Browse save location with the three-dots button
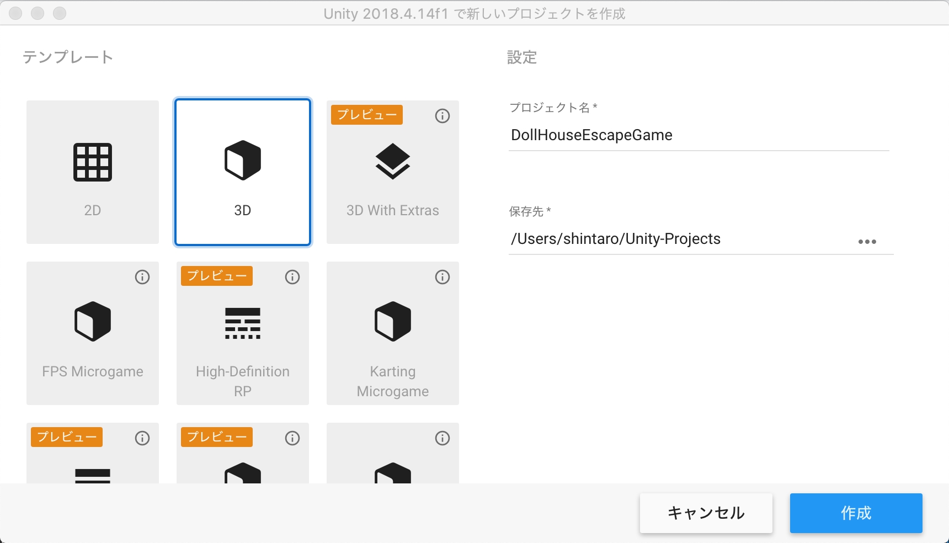Image resolution: width=949 pixels, height=543 pixels. pyautogui.click(x=867, y=242)
